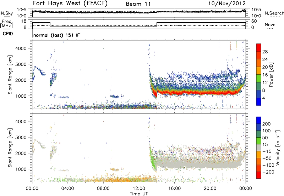The width and height of the screenshot is (284, 196).
Task: Click the solid line sample under N.Sky
Action: coord(7,17)
